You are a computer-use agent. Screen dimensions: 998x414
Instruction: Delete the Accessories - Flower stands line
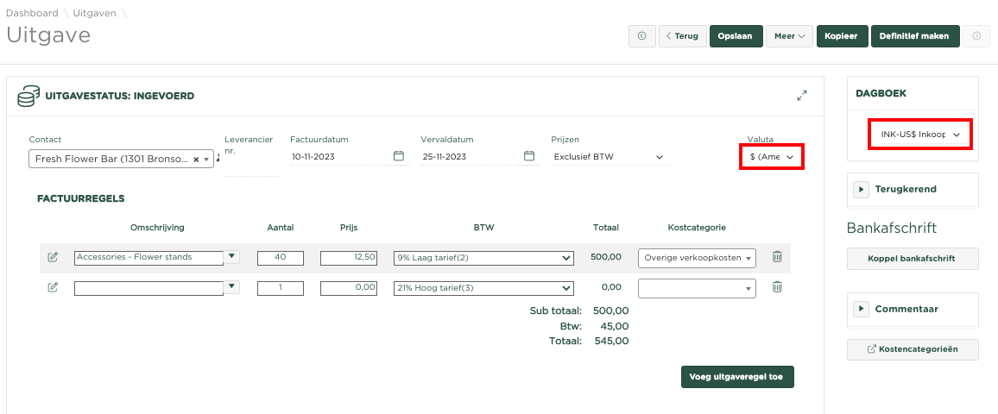[777, 257]
